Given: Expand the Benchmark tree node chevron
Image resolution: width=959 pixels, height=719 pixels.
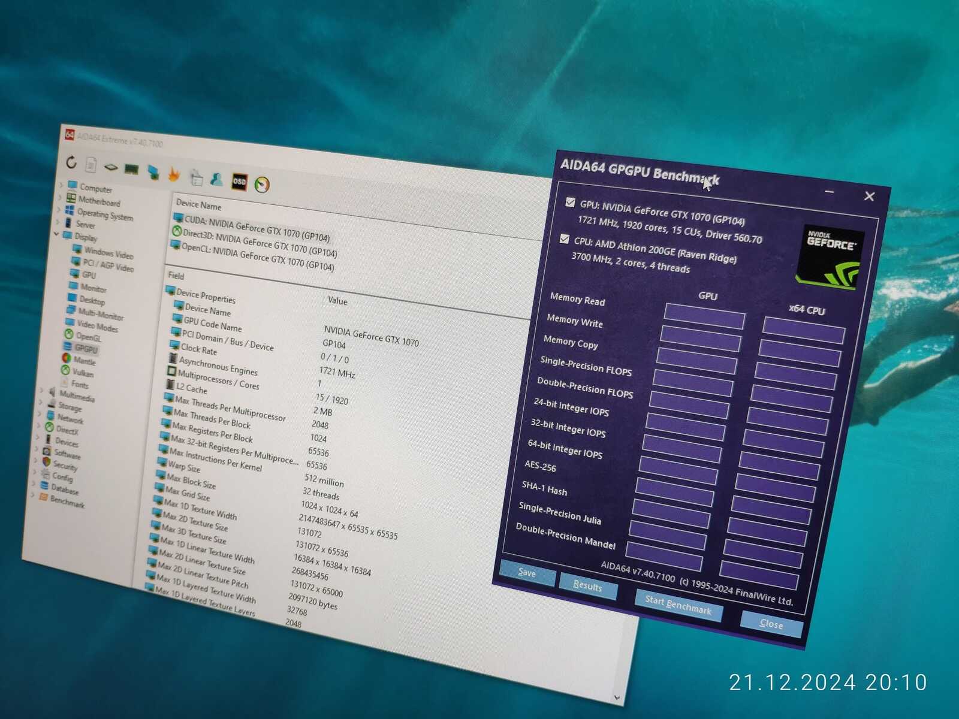Looking at the screenshot, I should [x=32, y=495].
